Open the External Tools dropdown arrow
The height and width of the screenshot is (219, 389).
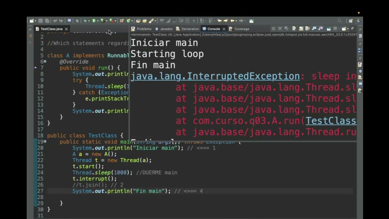115,21
